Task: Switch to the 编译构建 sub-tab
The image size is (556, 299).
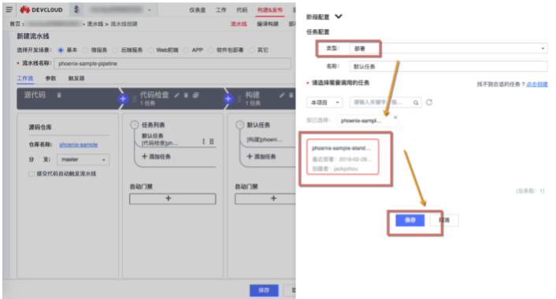Action: (267, 24)
